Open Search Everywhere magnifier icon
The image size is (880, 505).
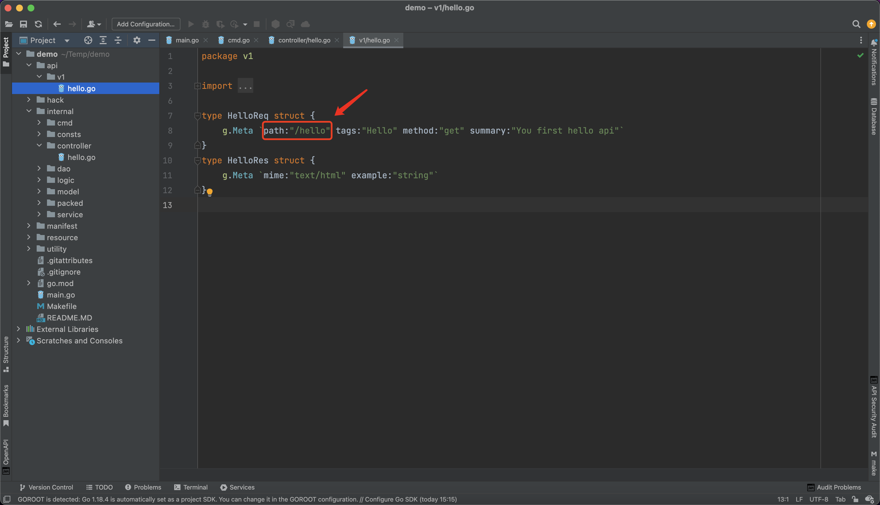pyautogui.click(x=856, y=24)
